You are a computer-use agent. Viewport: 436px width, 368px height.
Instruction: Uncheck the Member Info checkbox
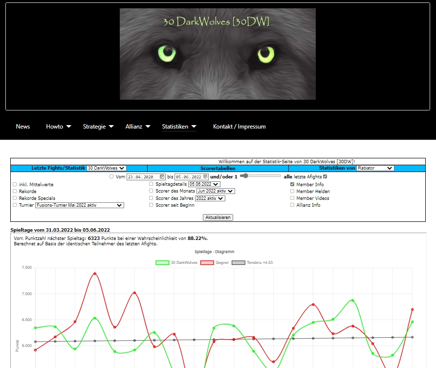[292, 184]
